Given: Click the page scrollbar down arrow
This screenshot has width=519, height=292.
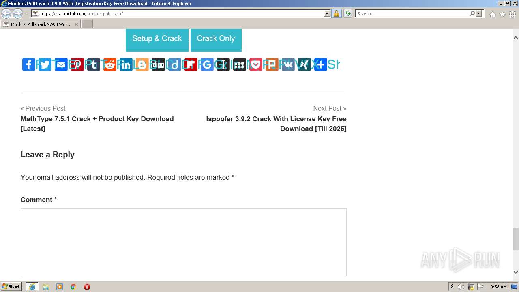Looking at the screenshot, I should click(x=516, y=273).
